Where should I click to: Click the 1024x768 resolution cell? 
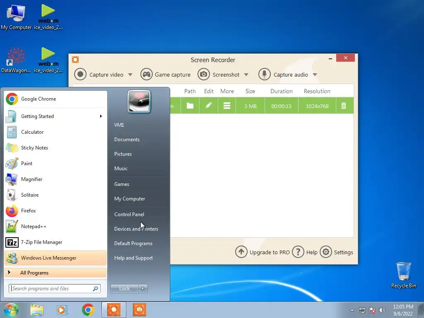click(x=317, y=106)
